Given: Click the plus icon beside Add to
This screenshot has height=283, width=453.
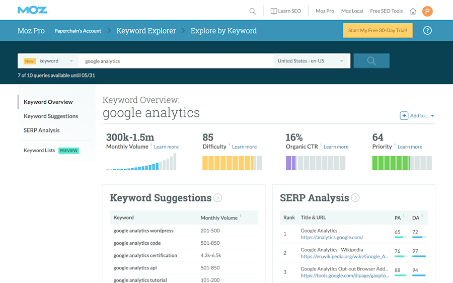Looking at the screenshot, I should coord(404,116).
